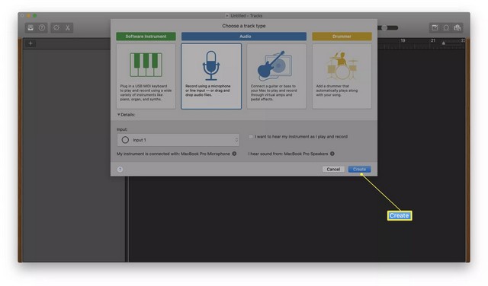Open MacBook Pro Microphone input settings arrow
Image resolution: width=488 pixels, height=286 pixels.
[234, 154]
